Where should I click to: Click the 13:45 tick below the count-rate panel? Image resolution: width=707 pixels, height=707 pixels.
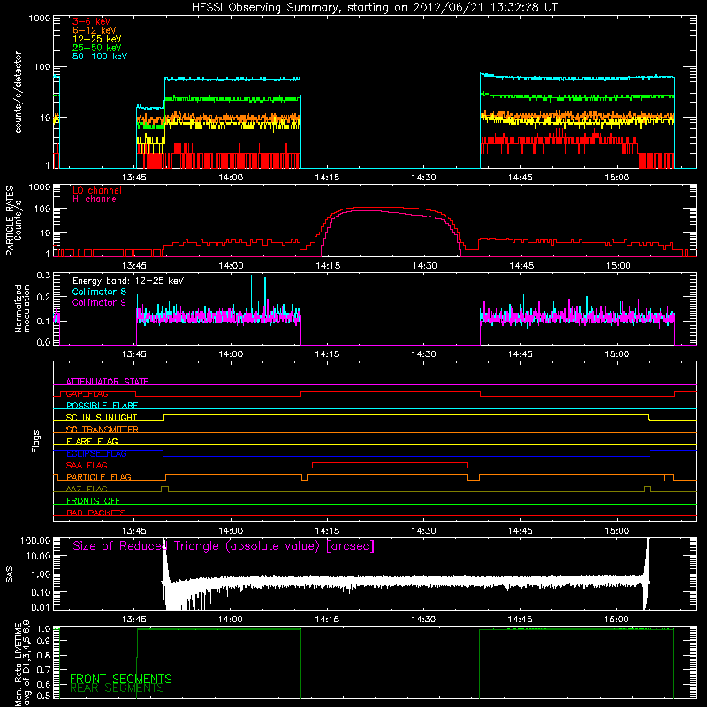[134, 178]
